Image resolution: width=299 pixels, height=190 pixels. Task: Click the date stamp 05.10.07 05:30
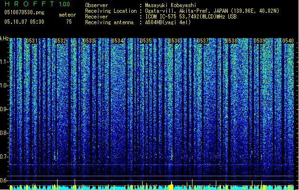pos(24,22)
